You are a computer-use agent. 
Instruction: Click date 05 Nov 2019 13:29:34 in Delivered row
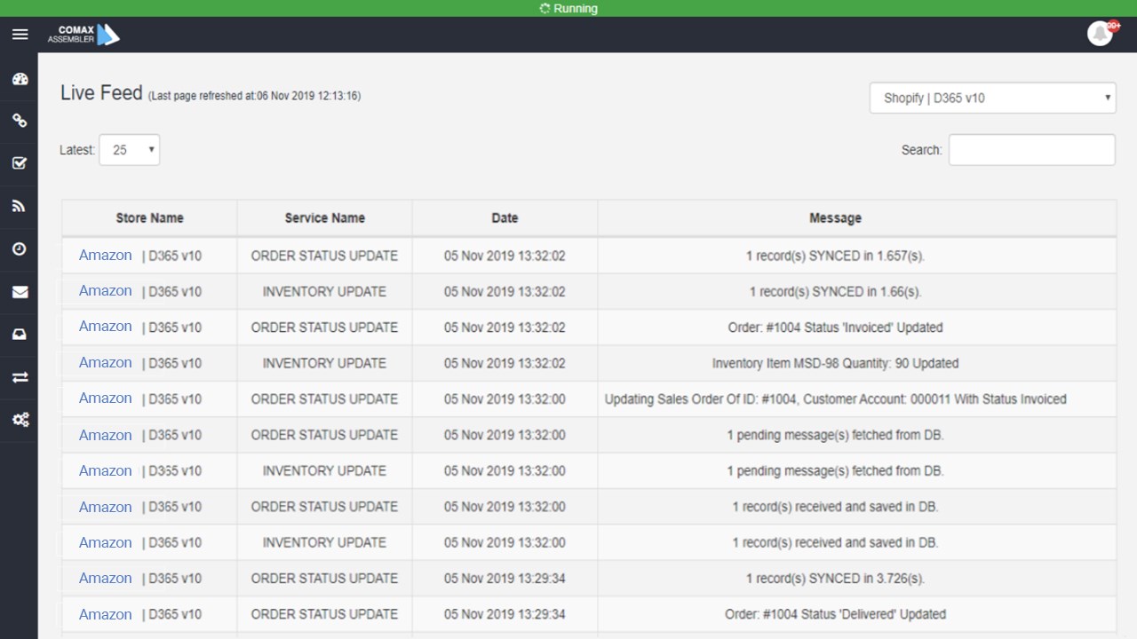pyautogui.click(x=505, y=614)
